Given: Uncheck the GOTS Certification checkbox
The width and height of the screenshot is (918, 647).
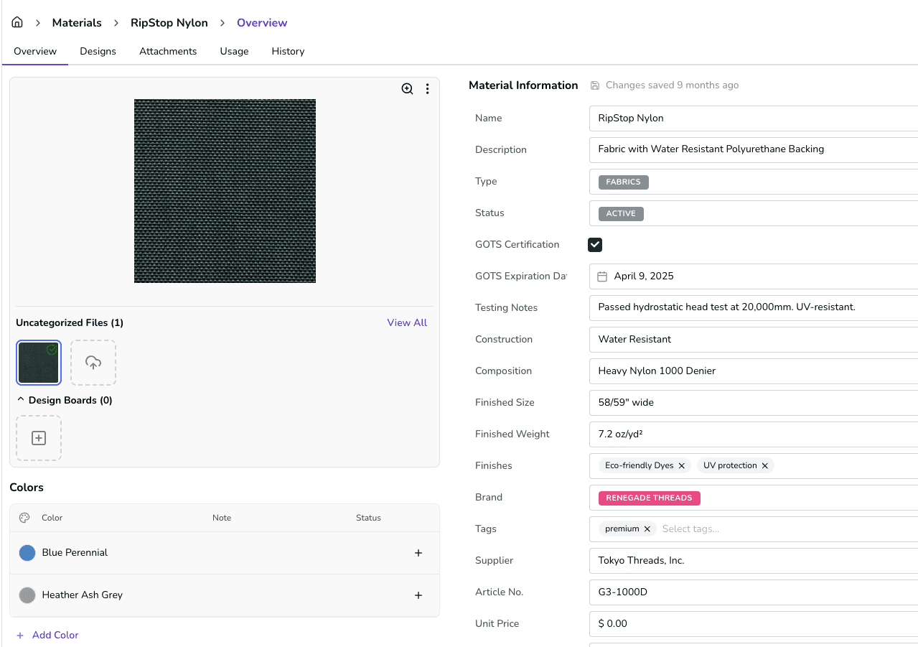Looking at the screenshot, I should (595, 245).
